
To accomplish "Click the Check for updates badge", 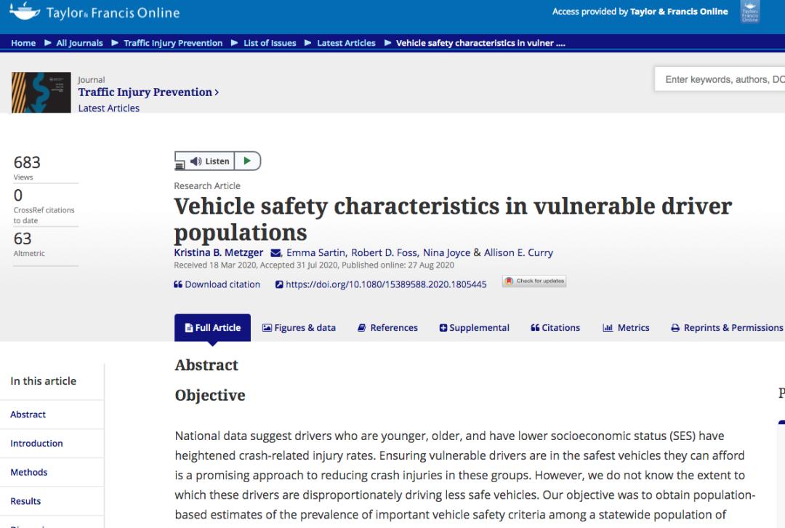I will pyautogui.click(x=534, y=281).
